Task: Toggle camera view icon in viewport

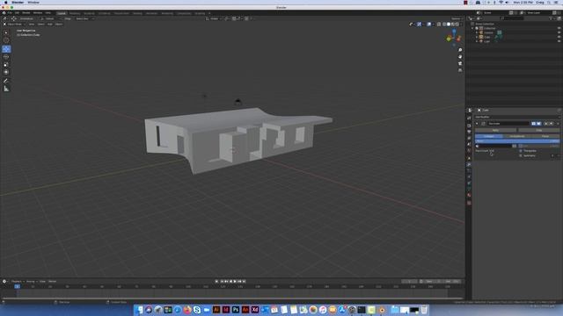Action: [460, 63]
